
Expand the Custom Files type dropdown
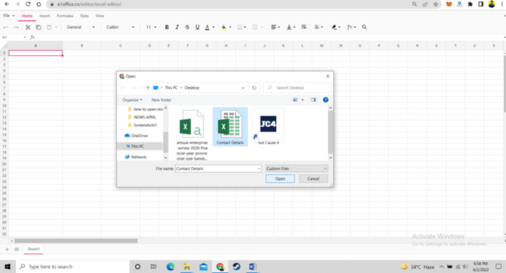[300, 168]
